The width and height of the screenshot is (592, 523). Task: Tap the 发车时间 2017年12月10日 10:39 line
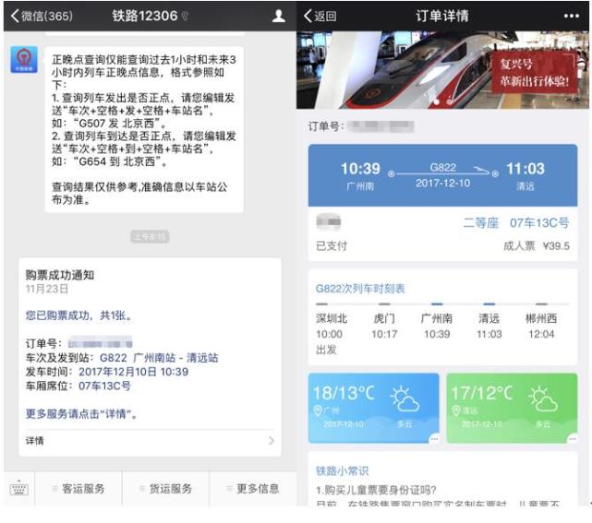(107, 372)
